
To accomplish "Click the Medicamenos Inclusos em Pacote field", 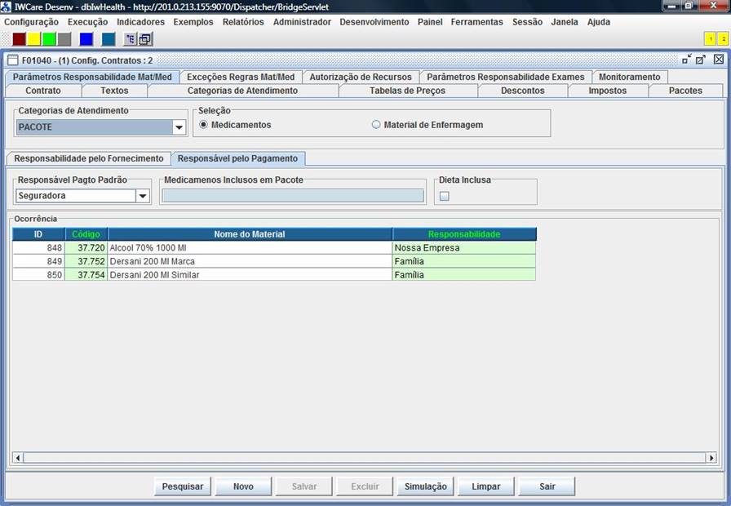I will pos(293,196).
